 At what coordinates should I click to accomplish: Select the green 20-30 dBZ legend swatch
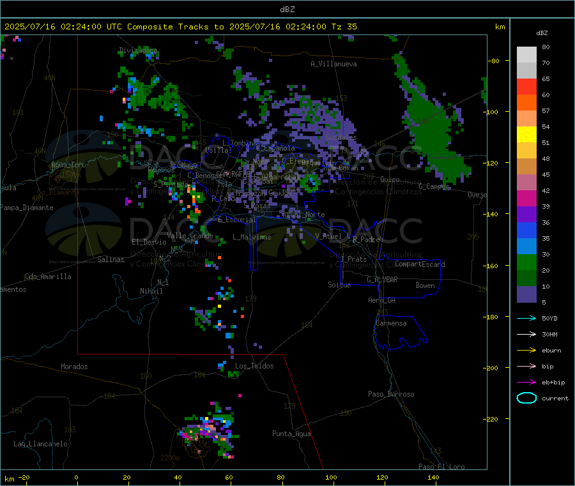(526, 262)
